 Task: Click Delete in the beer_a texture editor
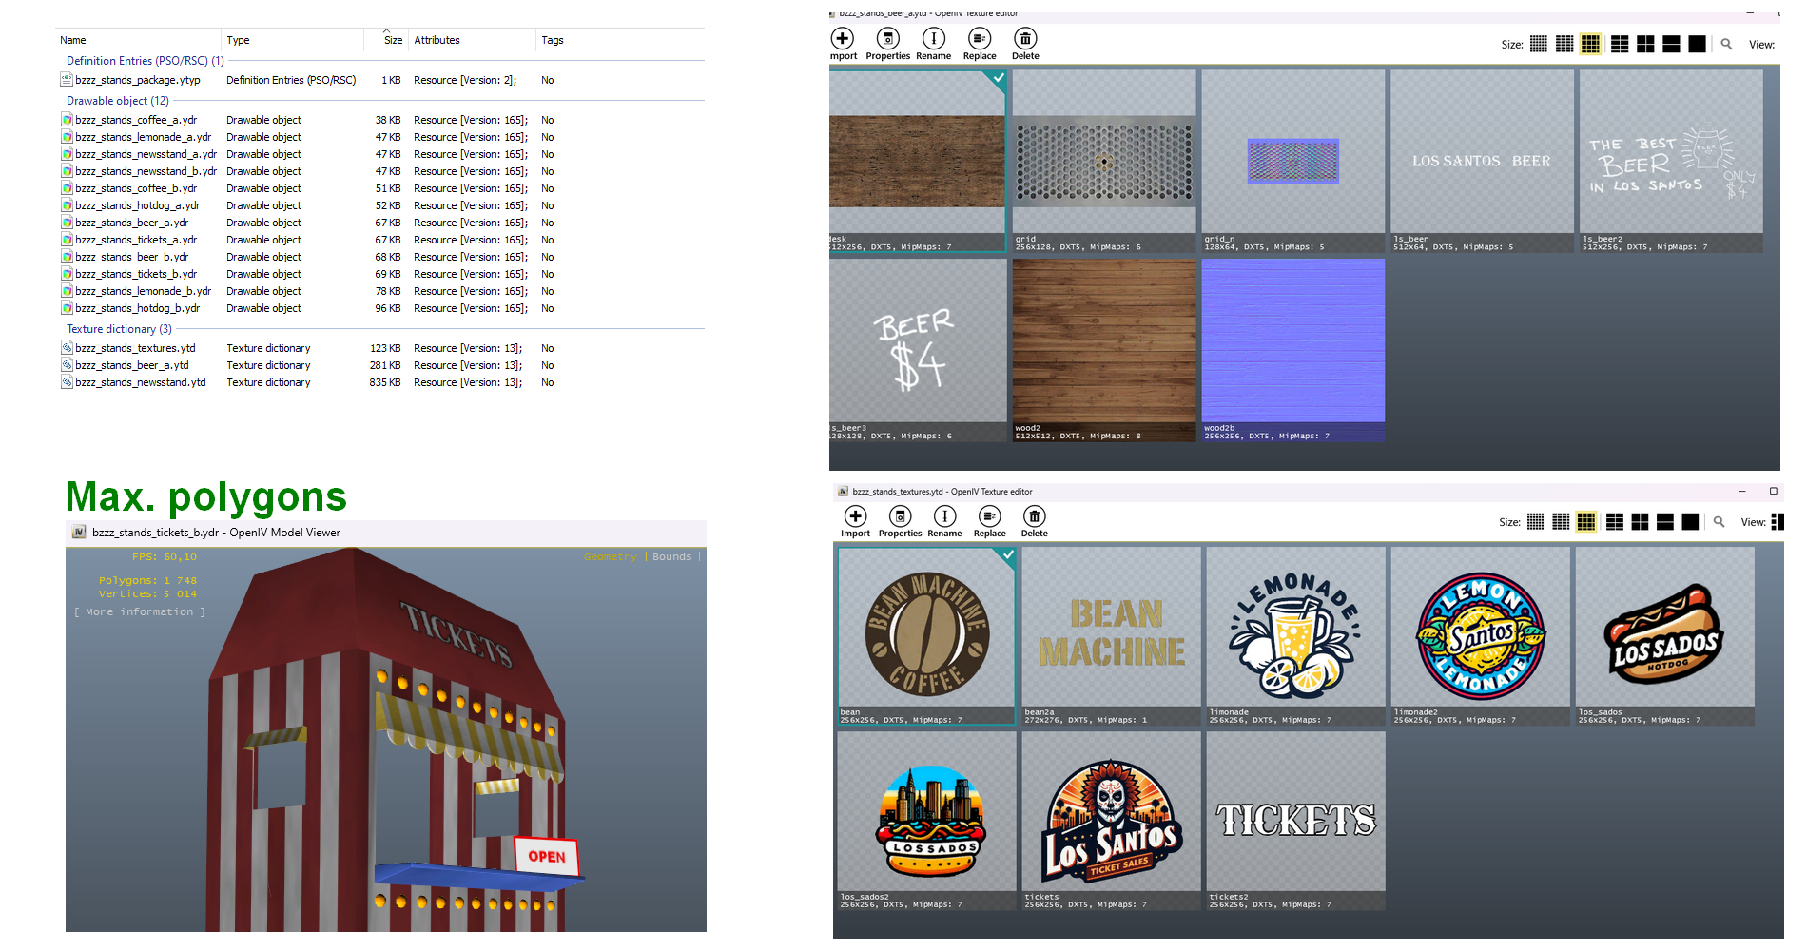(1025, 44)
